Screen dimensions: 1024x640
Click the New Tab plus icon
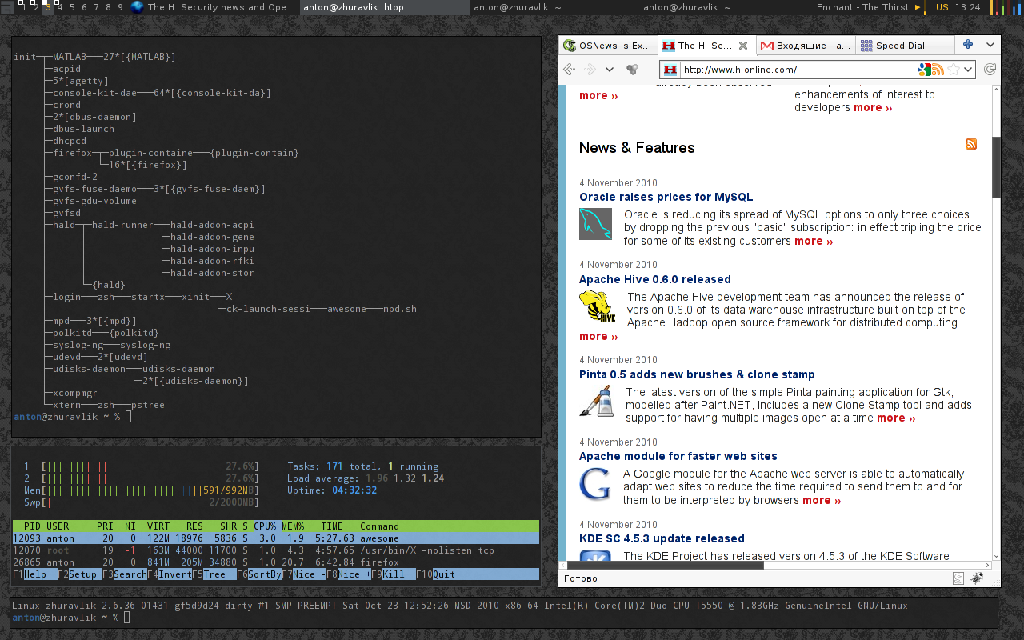click(968, 45)
